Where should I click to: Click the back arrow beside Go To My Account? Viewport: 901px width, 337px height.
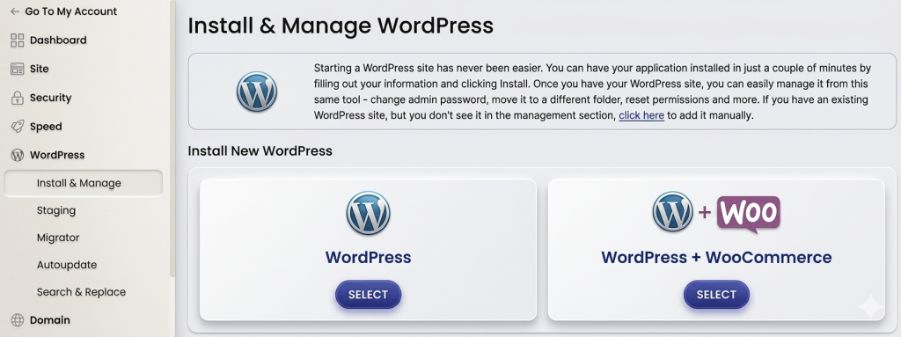(x=14, y=11)
